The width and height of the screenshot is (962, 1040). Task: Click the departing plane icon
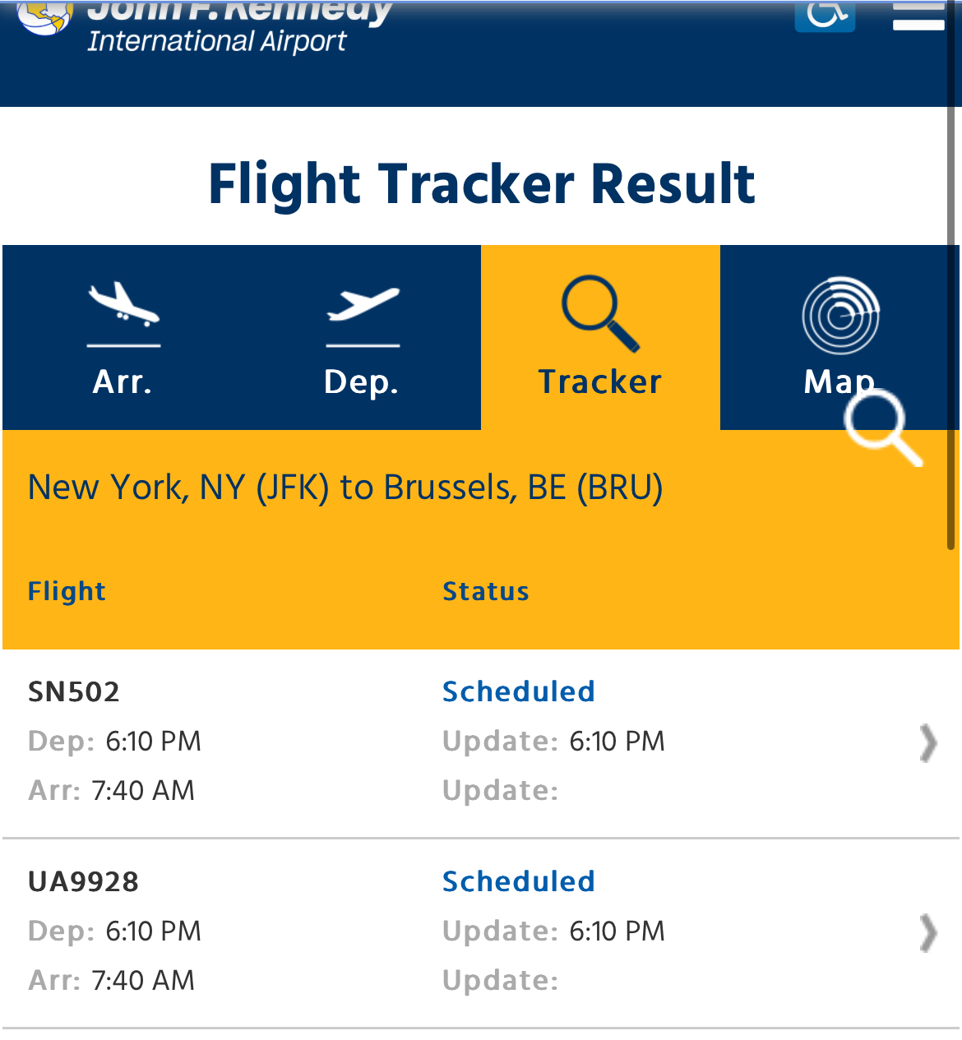pos(363,305)
